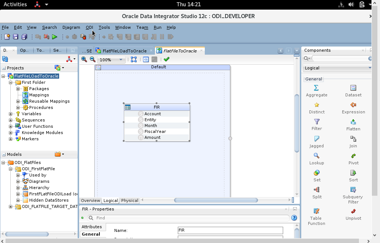The width and height of the screenshot is (380, 243).
Task: Add a Join component to the mapping
Action: 353,141
